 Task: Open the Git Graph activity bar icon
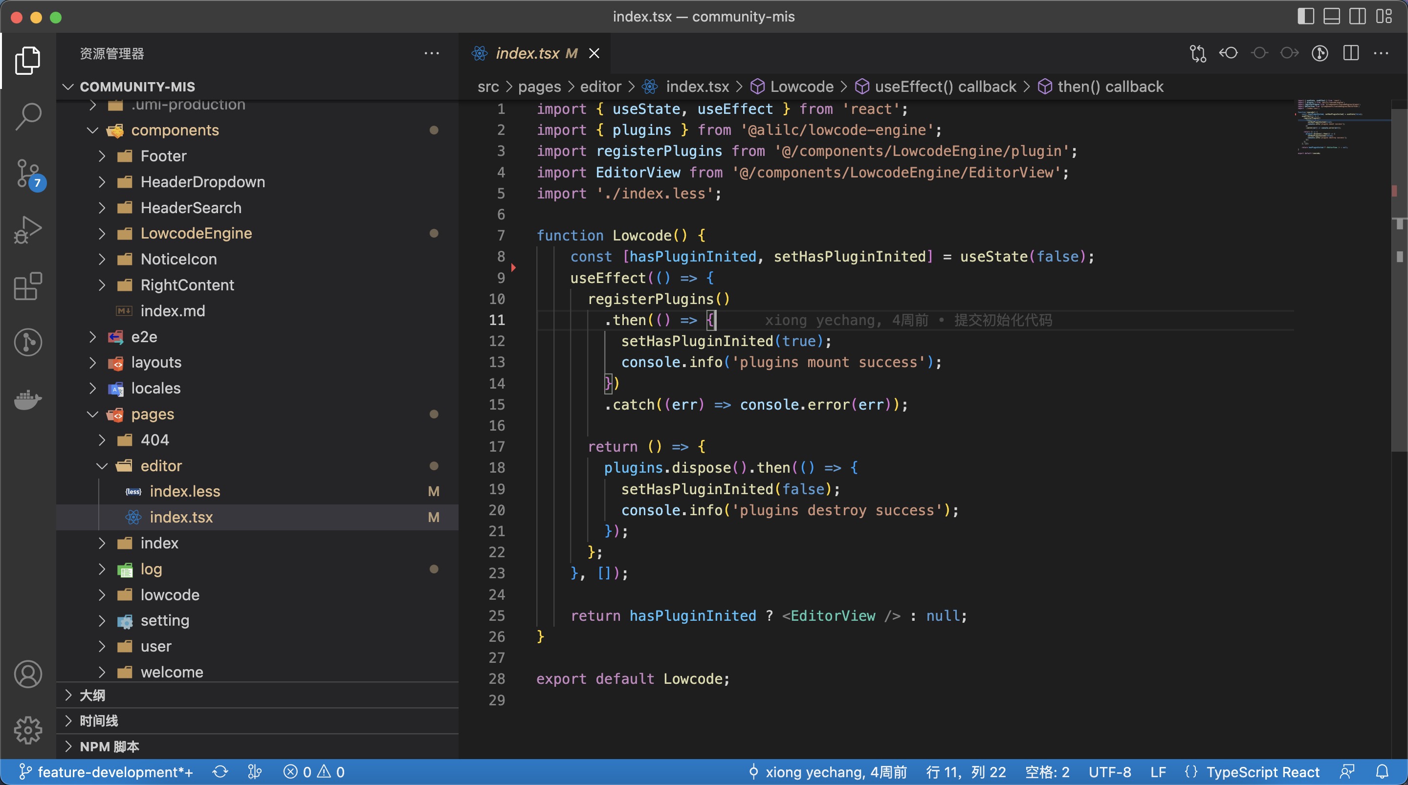click(28, 343)
